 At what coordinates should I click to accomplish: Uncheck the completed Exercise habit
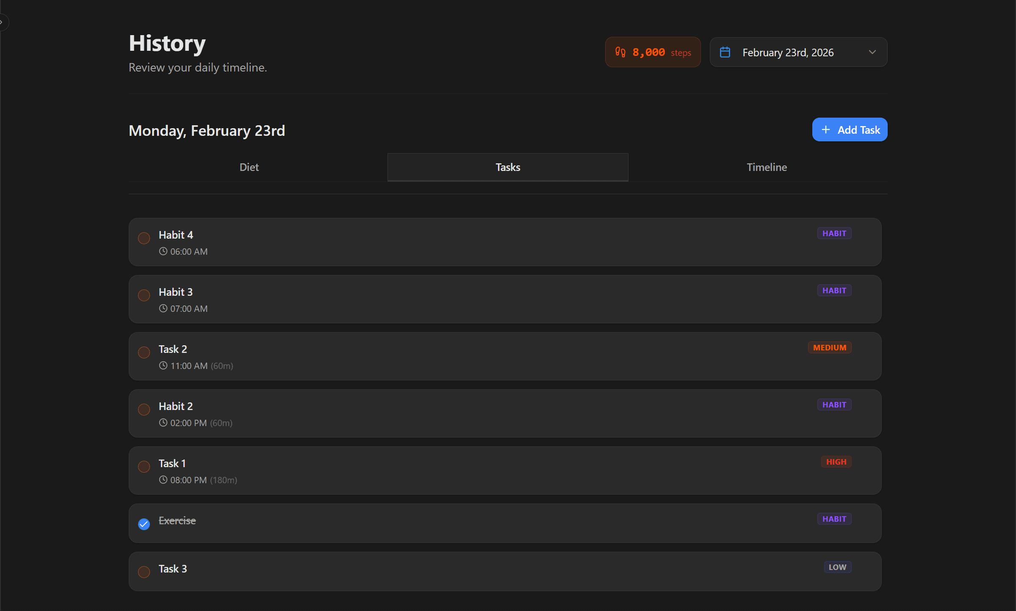coord(144,524)
